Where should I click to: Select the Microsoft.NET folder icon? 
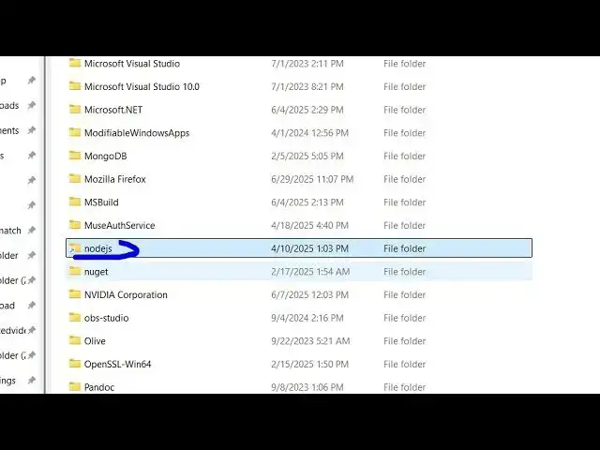point(75,110)
